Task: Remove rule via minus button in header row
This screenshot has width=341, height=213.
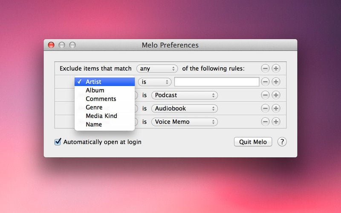Action: pos(265,69)
